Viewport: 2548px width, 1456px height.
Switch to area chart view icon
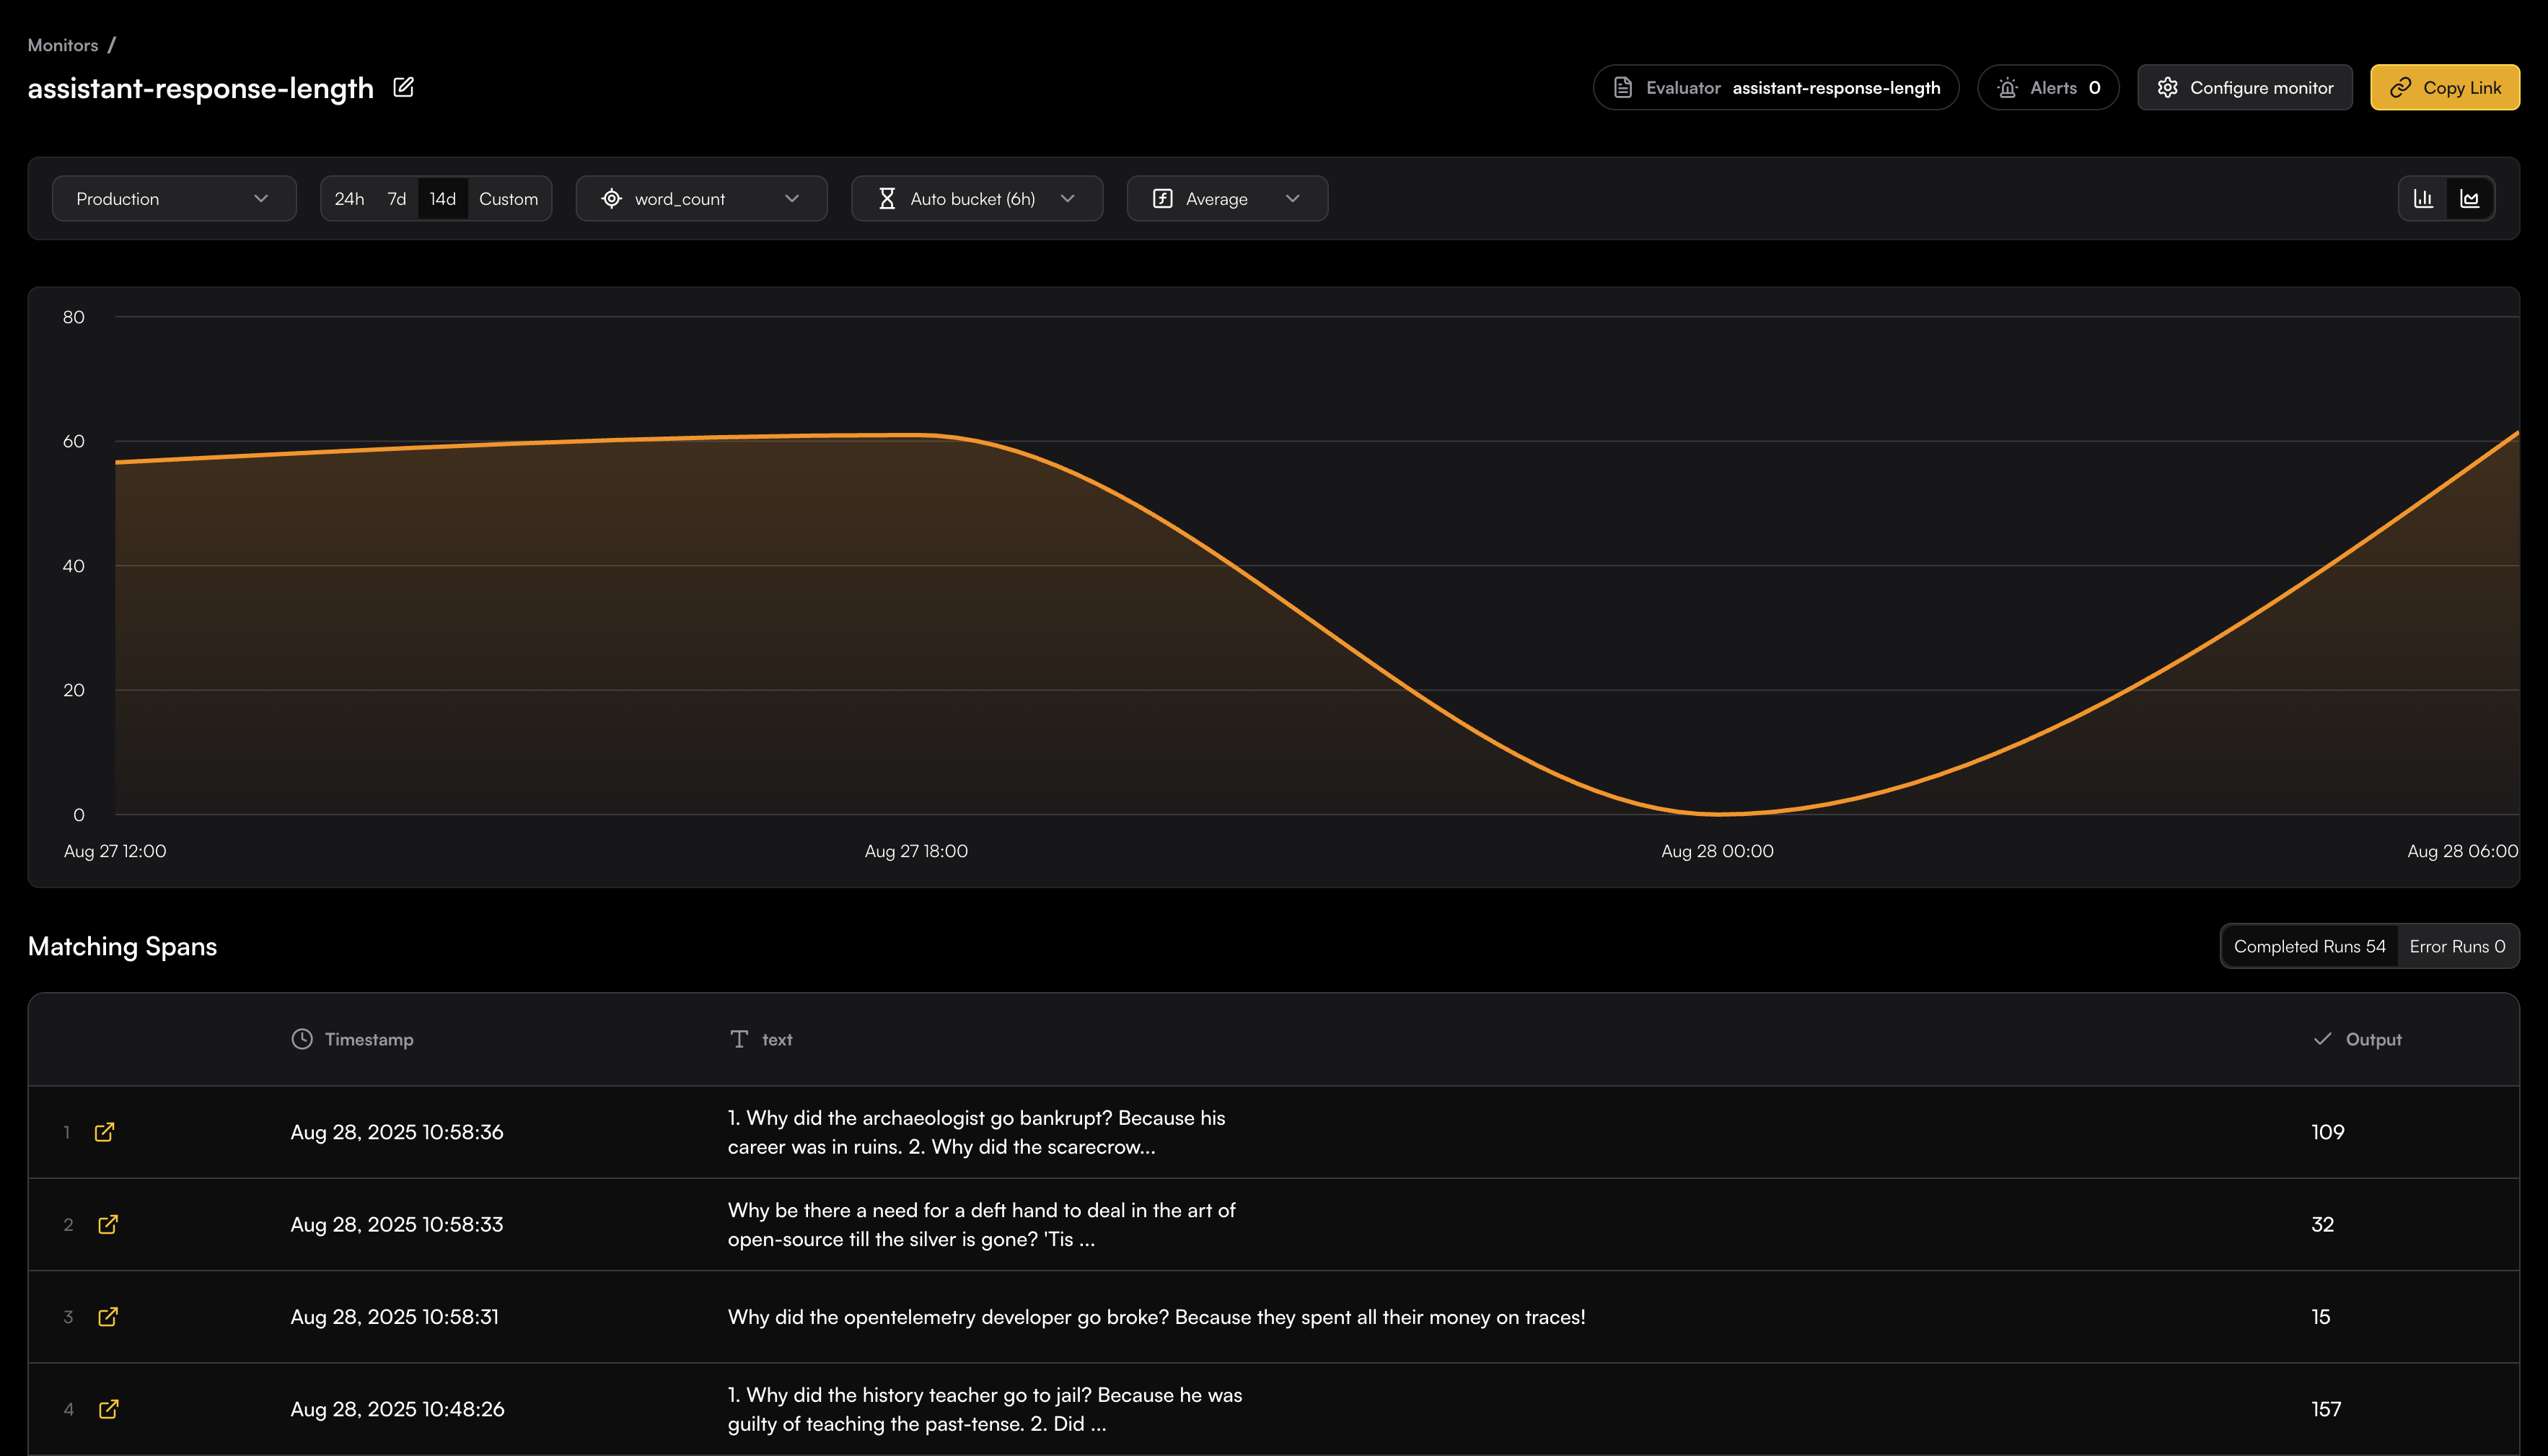click(2470, 199)
